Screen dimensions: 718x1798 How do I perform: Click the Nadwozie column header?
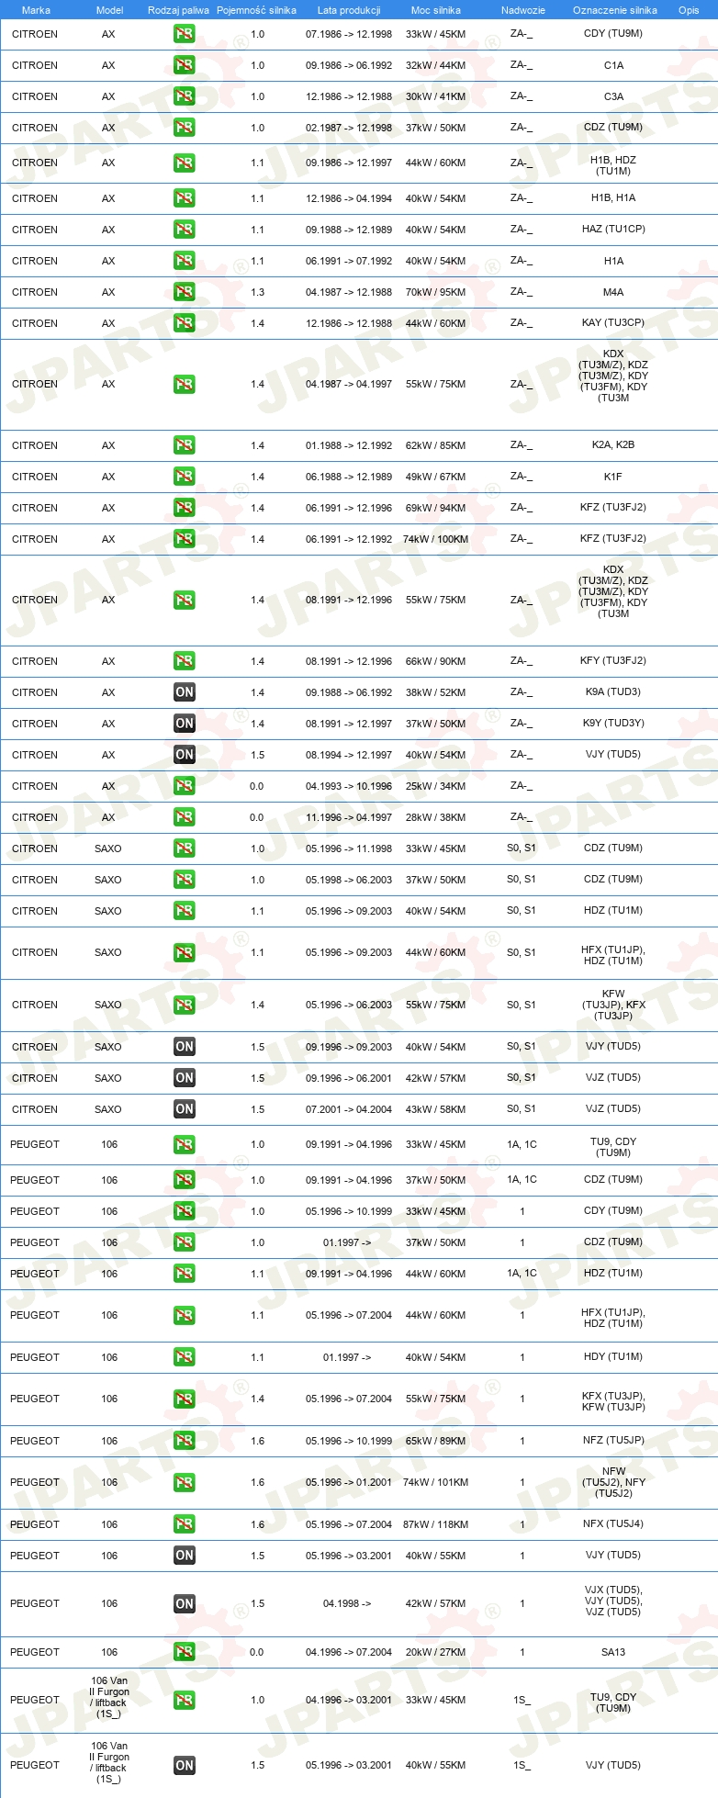[x=523, y=10]
